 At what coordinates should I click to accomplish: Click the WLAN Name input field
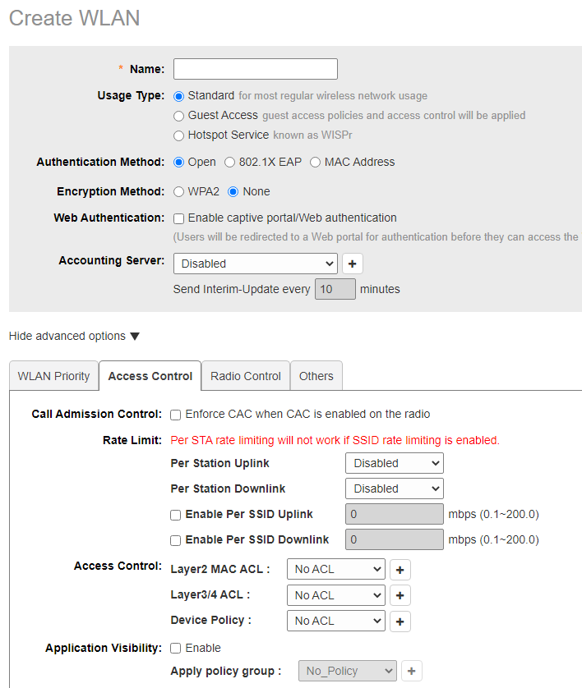pos(255,69)
